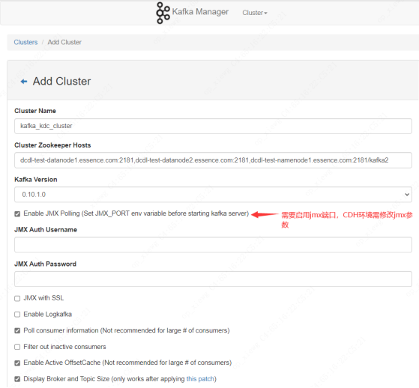
Task: Toggle Enable Active OffsetCache checkbox
Action: (x=17, y=363)
